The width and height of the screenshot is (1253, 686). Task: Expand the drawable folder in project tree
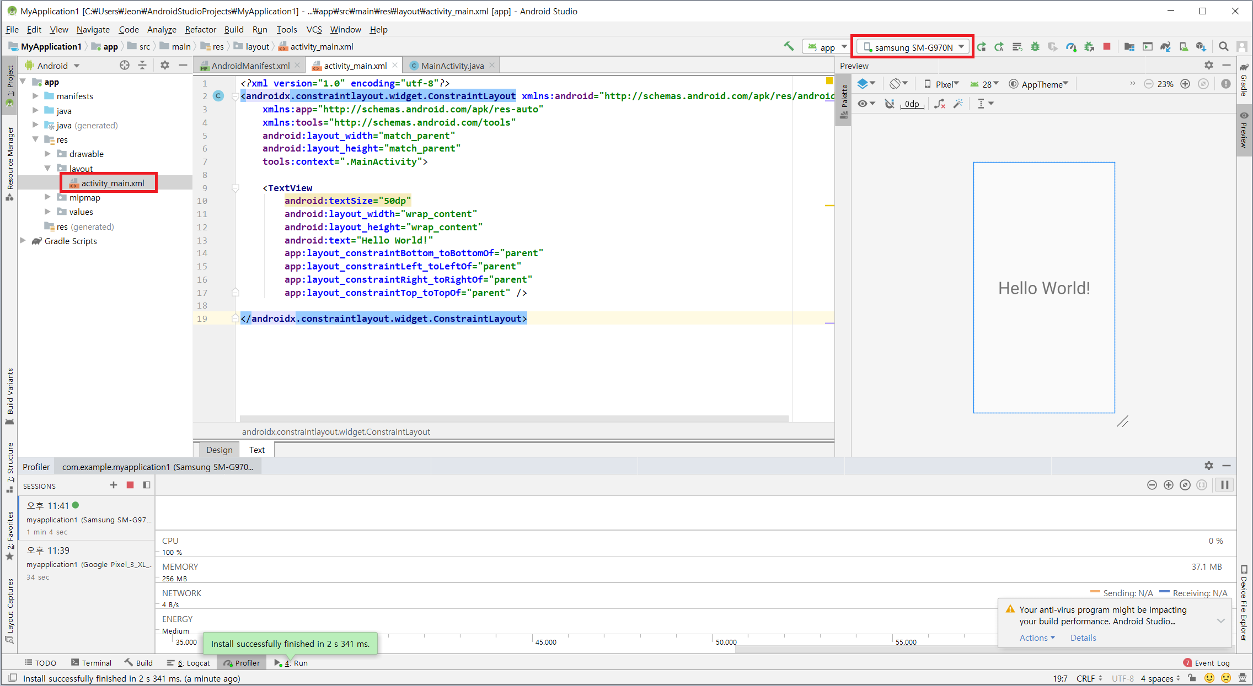click(x=47, y=154)
